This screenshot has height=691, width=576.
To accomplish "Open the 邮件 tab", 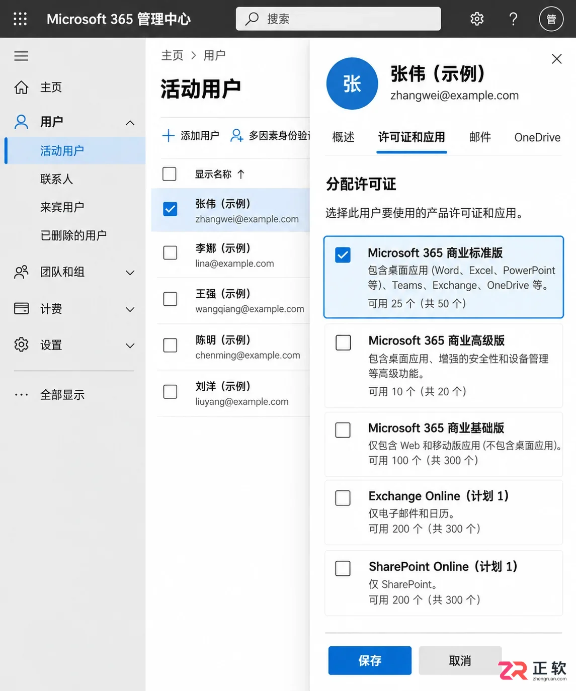I will [x=480, y=137].
